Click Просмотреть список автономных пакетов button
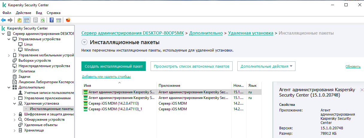The height and width of the screenshot is (138, 364). coord(192,66)
